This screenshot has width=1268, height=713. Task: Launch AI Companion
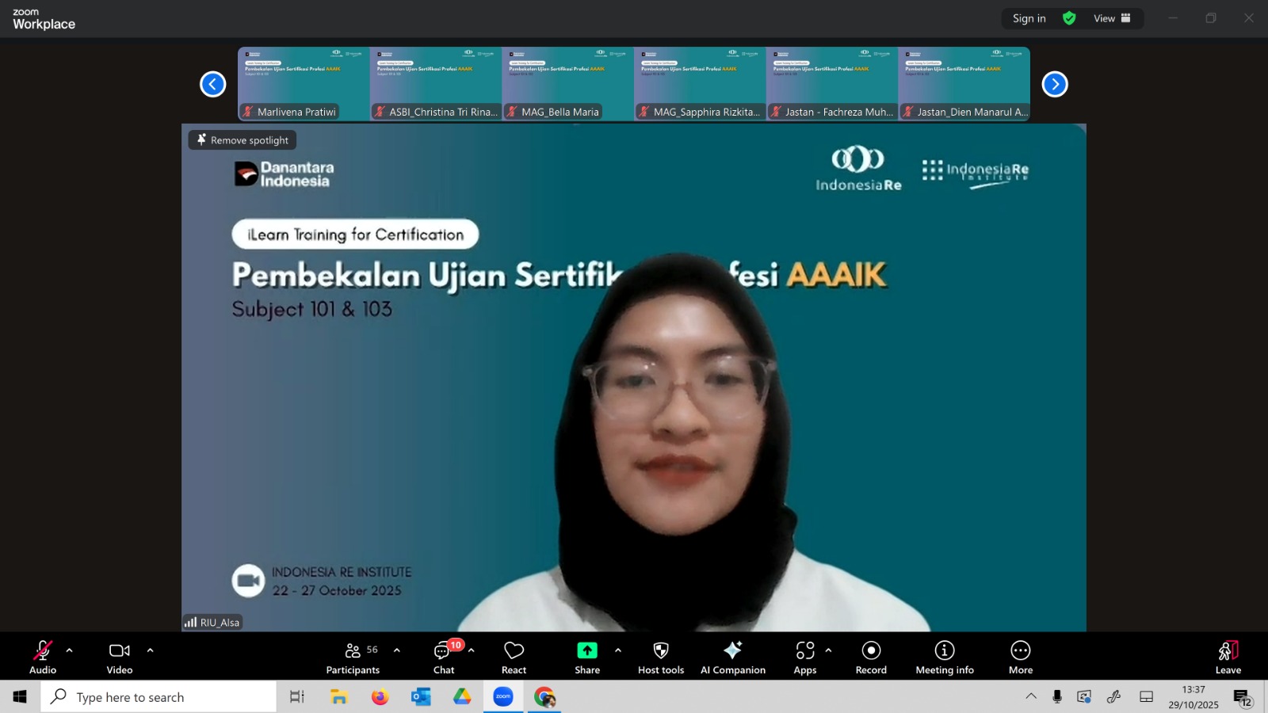tap(732, 658)
